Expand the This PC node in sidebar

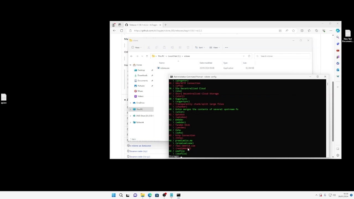130,109
